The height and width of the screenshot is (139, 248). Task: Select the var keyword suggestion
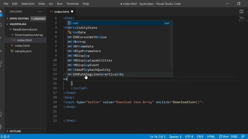120,23
